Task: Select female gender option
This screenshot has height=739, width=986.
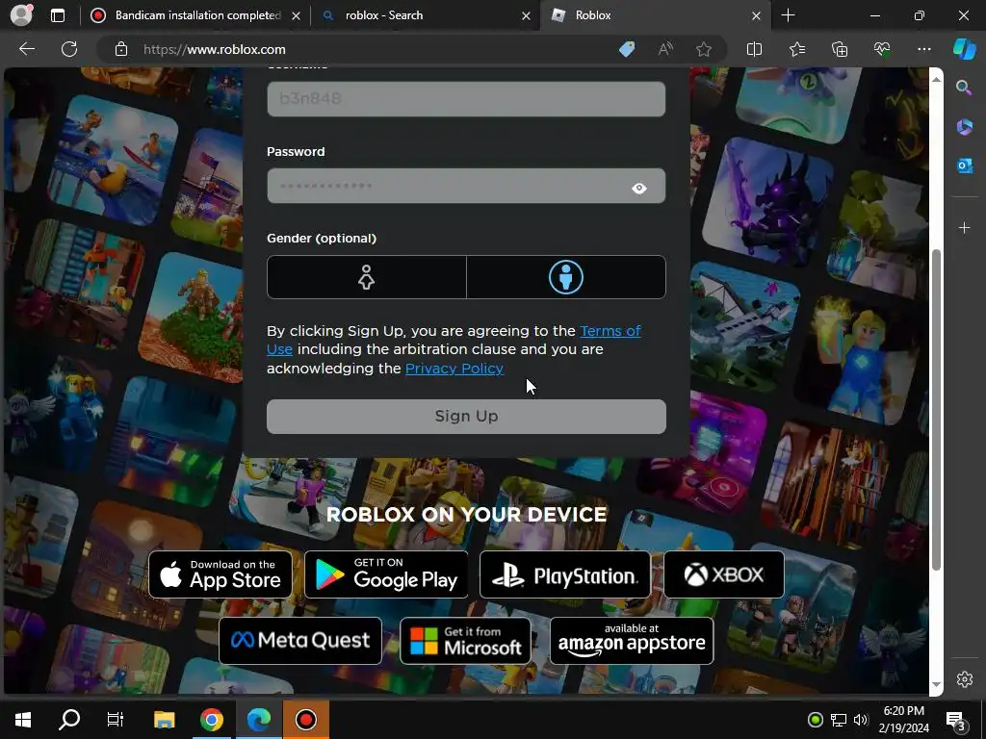Action: (367, 277)
